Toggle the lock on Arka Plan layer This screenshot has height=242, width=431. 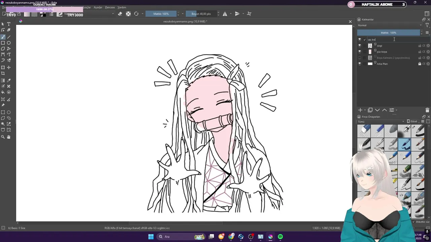point(420,64)
